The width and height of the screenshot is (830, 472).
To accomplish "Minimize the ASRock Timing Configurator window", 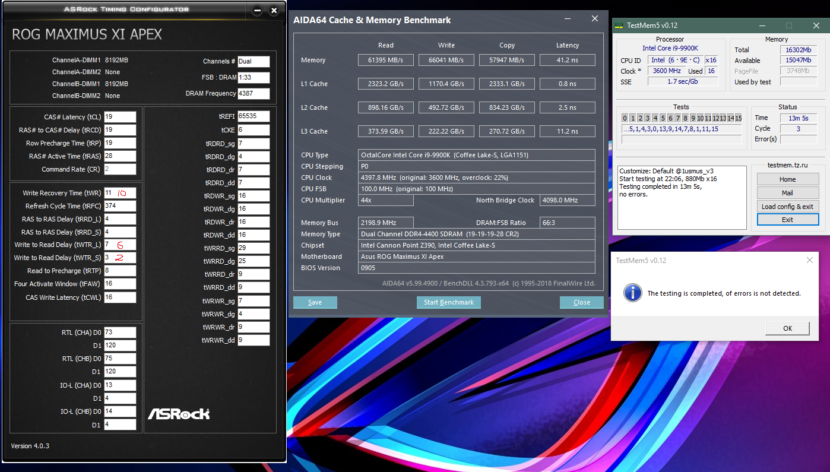I will pyautogui.click(x=257, y=10).
